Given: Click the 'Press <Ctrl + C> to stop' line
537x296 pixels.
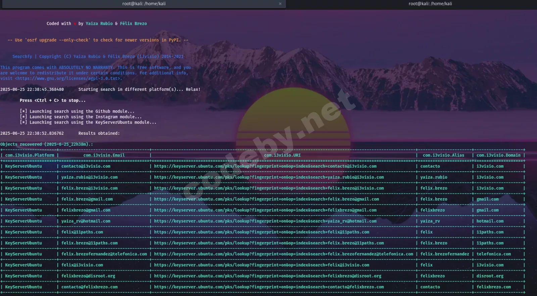Looking at the screenshot, I should point(53,101).
